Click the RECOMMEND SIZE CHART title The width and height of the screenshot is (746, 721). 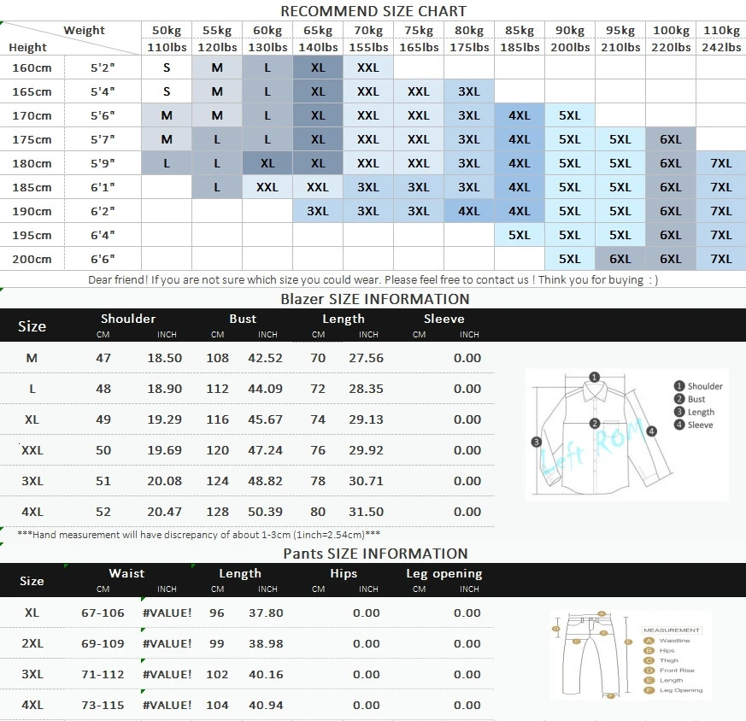[373, 11]
